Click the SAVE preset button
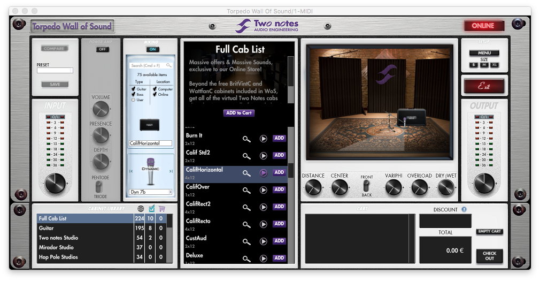Screen dimensions: 540x281 tap(55, 84)
